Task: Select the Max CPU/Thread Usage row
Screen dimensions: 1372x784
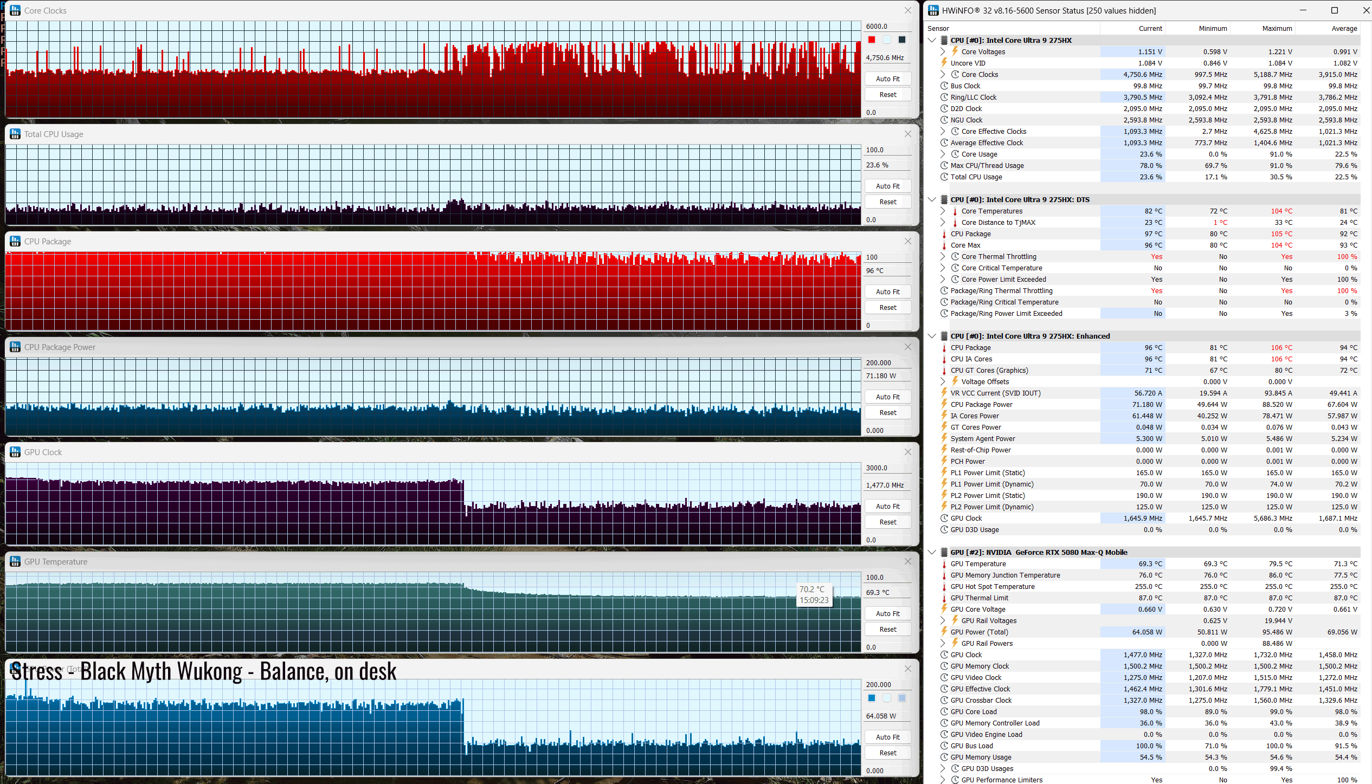Action: (x=1143, y=165)
